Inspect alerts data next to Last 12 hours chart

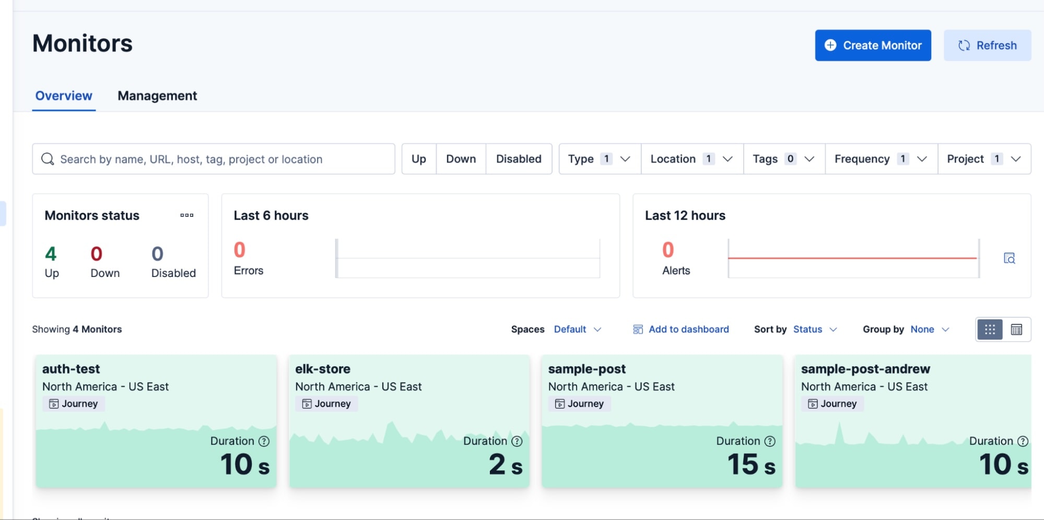coord(1010,258)
